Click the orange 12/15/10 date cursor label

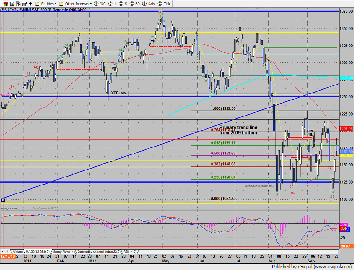click(x=8, y=256)
